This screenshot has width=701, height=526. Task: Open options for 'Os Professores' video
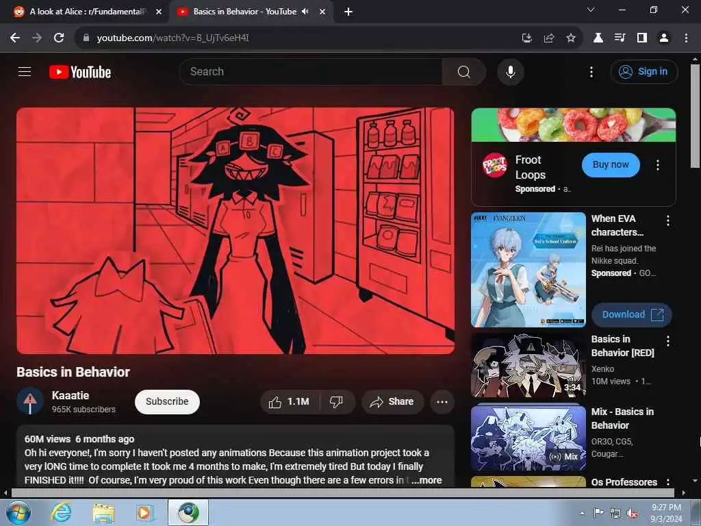[x=668, y=482]
